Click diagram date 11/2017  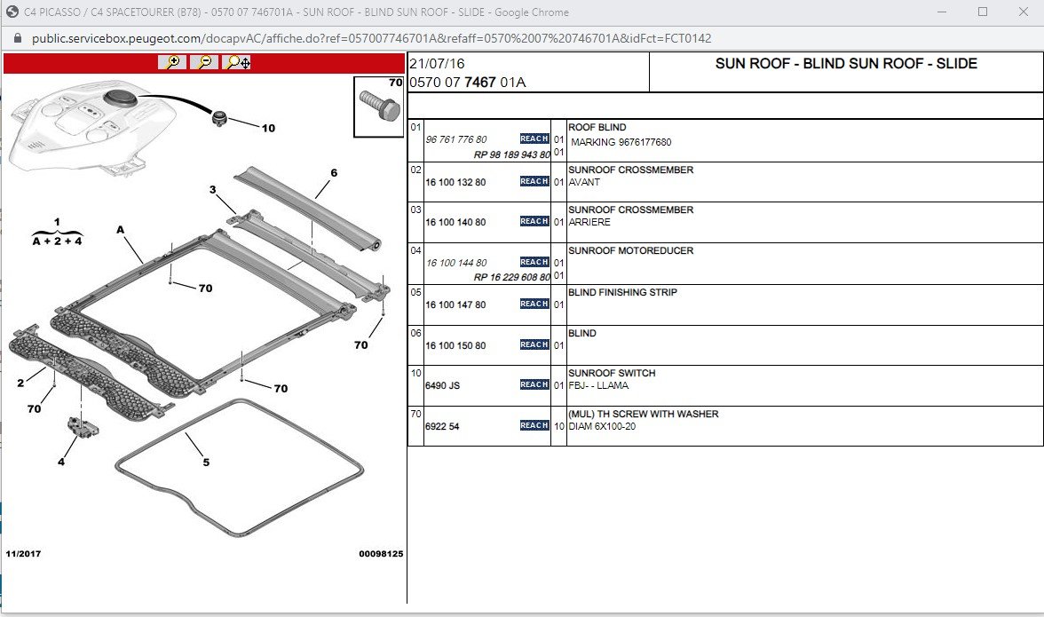[23, 554]
